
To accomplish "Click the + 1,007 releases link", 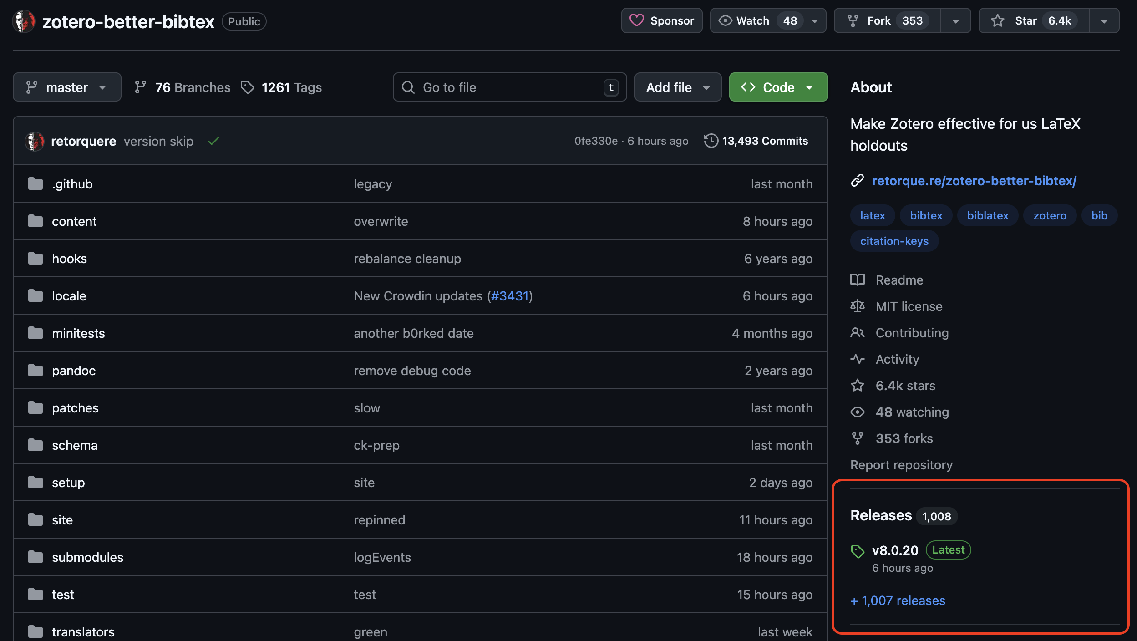I will (x=898, y=600).
